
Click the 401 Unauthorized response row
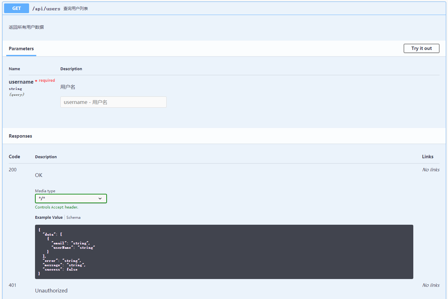51,291
